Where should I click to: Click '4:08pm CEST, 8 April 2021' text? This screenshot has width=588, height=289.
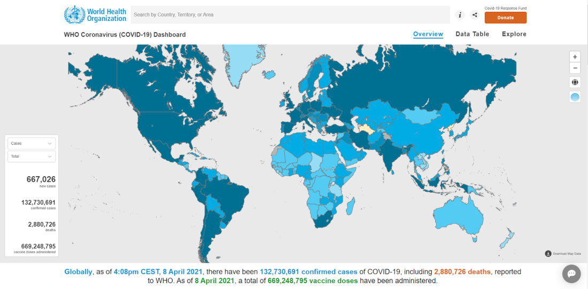[159, 272]
